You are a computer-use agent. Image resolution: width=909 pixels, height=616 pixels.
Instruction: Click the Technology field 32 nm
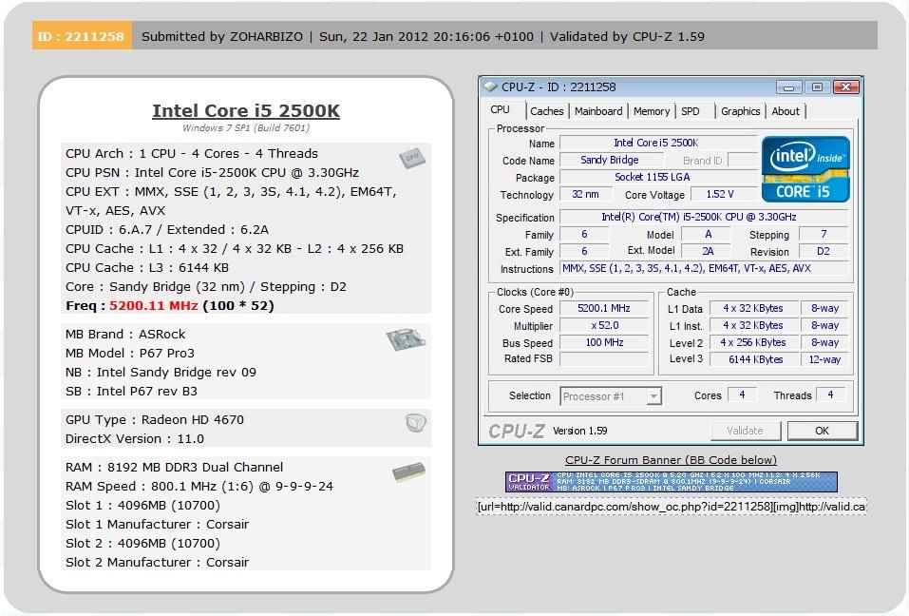584,194
